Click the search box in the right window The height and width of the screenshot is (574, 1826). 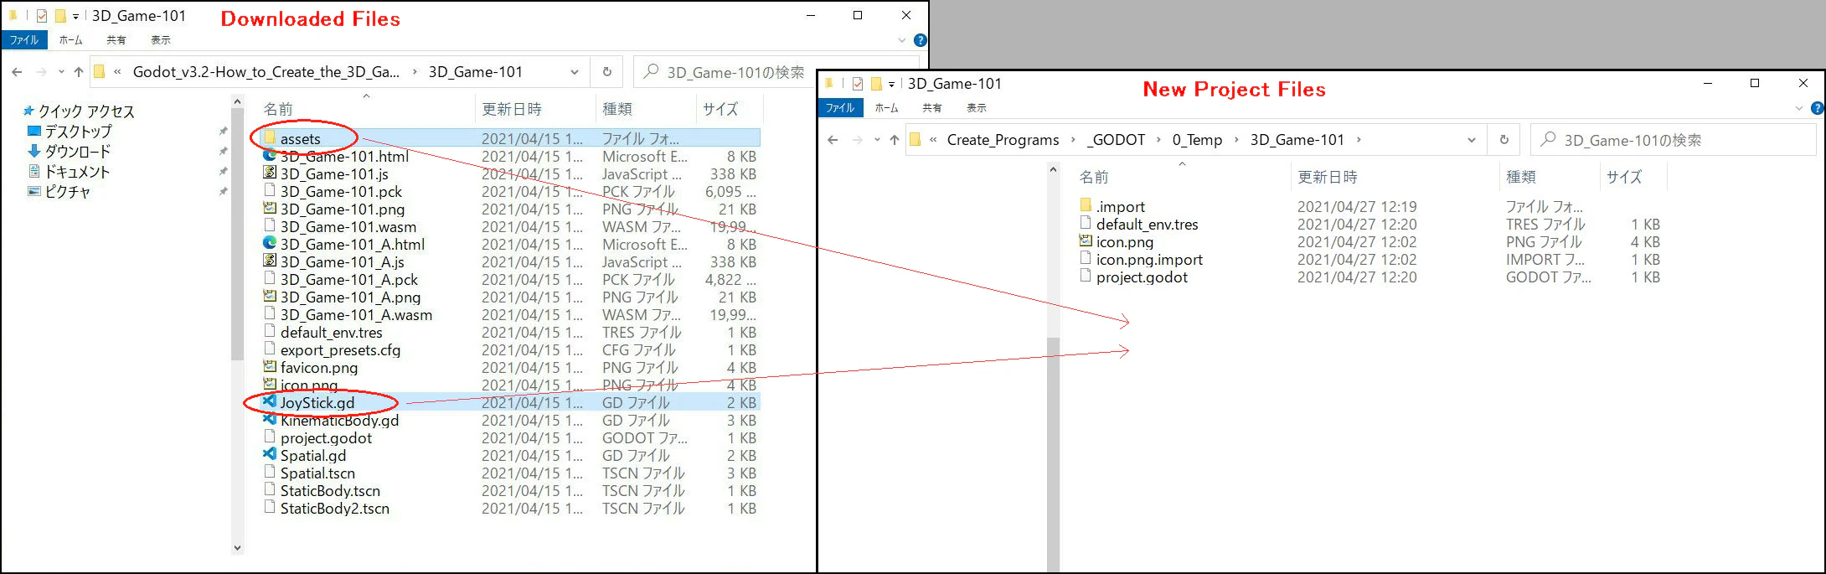pyautogui.click(x=1673, y=140)
